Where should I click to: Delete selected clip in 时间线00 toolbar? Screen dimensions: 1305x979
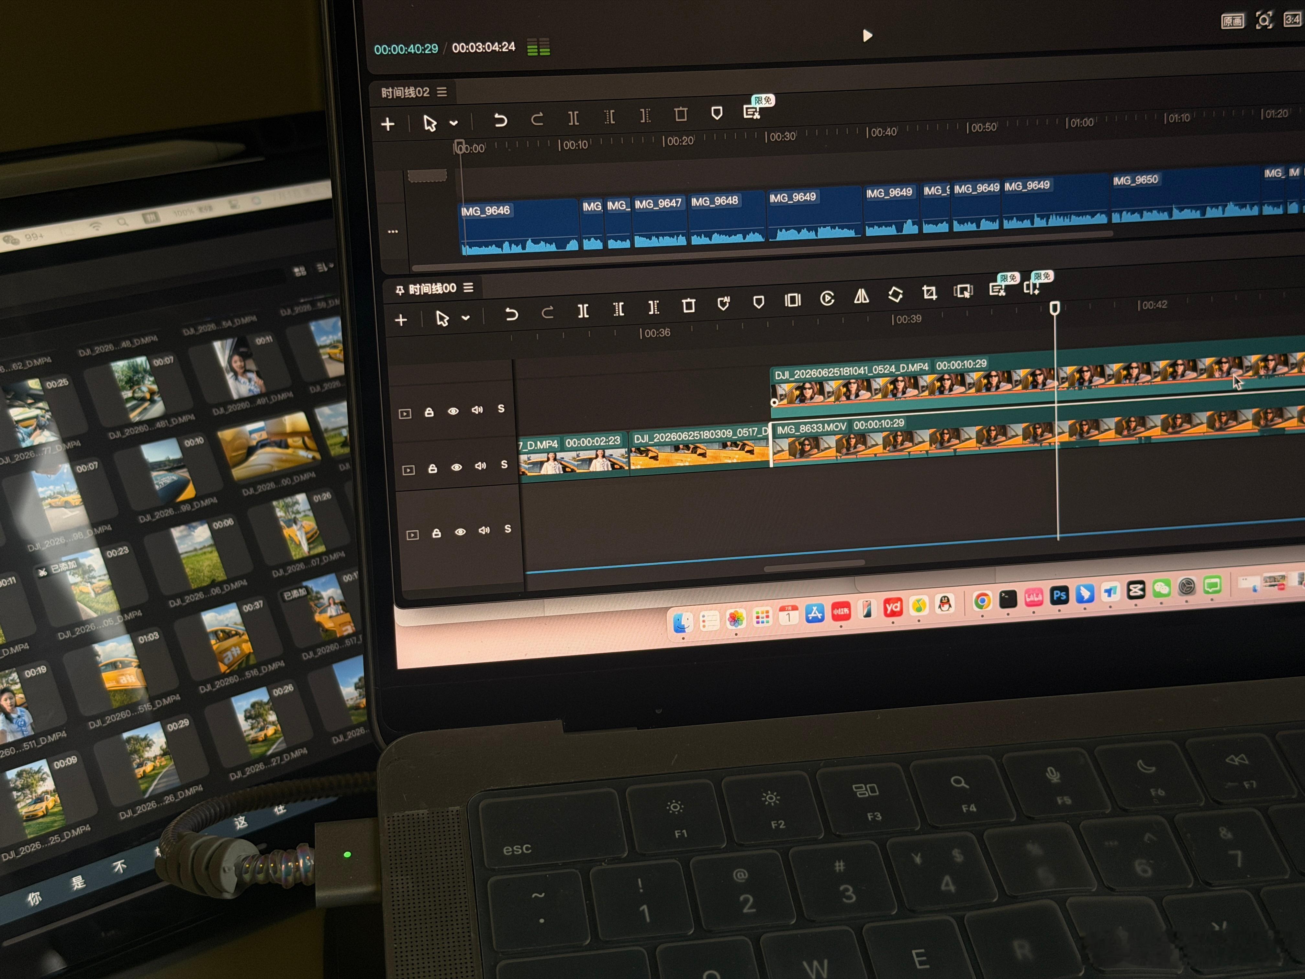[x=688, y=306]
